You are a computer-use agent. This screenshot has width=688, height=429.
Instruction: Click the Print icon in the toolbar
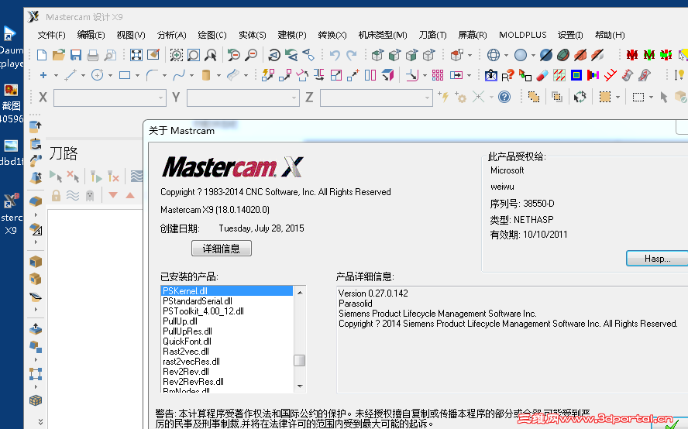(92, 55)
